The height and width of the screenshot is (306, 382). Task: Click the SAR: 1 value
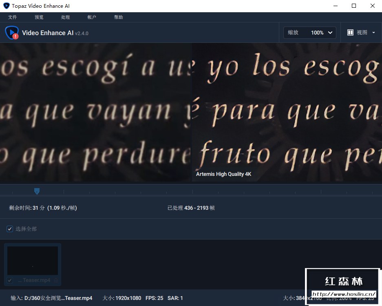[175, 298]
